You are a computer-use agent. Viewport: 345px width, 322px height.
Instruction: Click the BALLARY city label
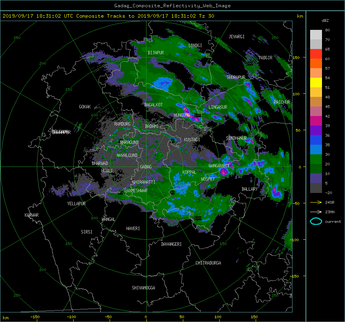pyautogui.click(x=250, y=189)
